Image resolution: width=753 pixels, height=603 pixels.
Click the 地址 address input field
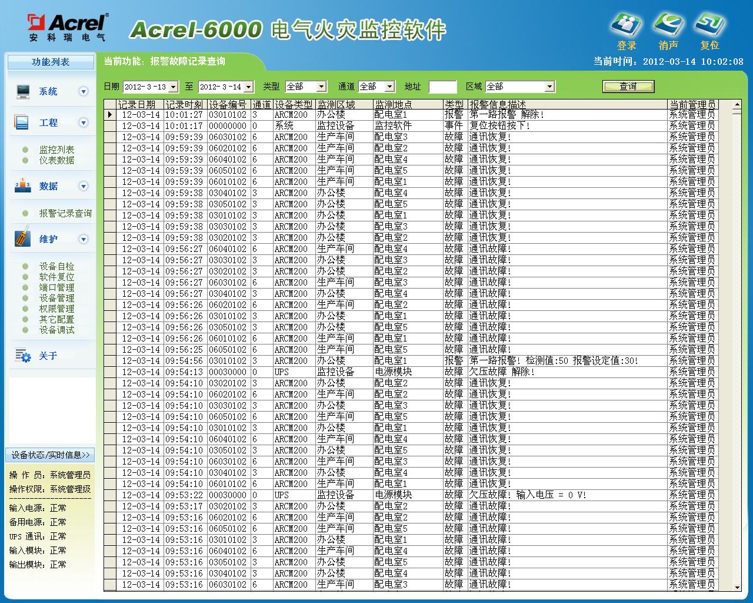tap(442, 87)
